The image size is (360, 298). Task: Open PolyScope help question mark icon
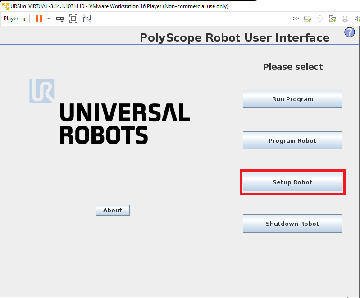pos(350,32)
